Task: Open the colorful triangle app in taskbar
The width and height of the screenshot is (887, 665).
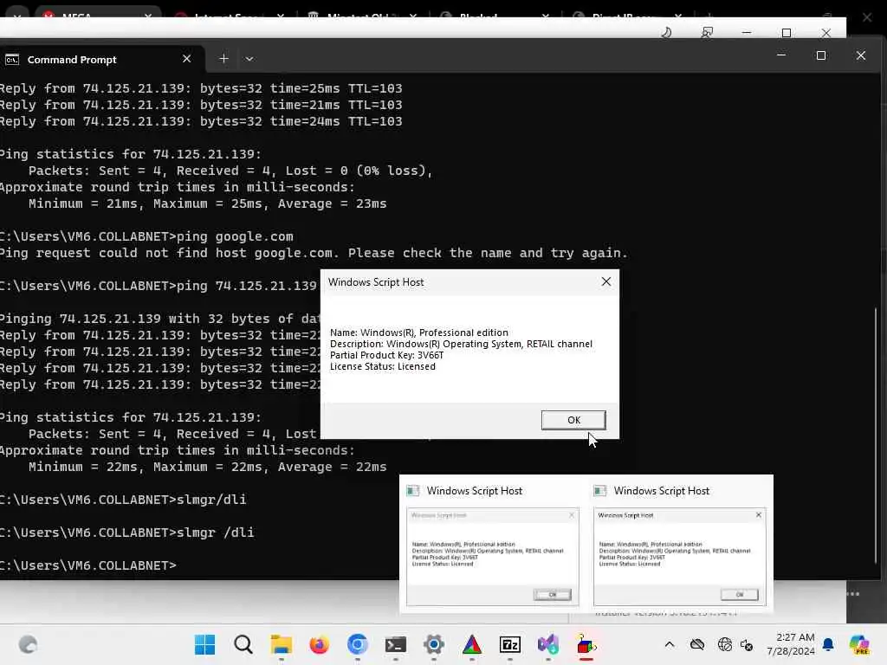Action: click(472, 644)
